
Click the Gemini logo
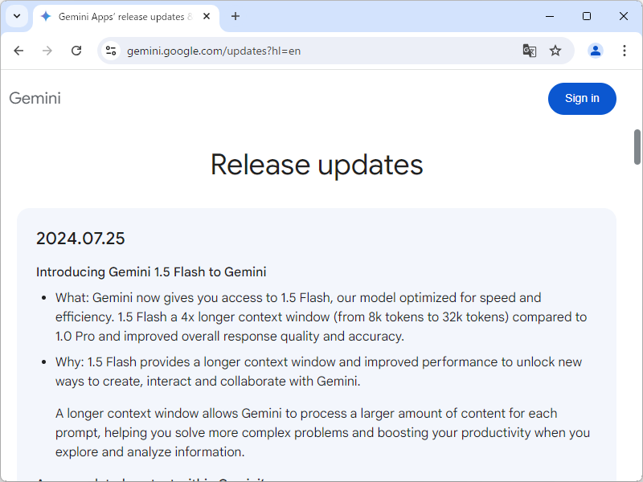coord(35,98)
